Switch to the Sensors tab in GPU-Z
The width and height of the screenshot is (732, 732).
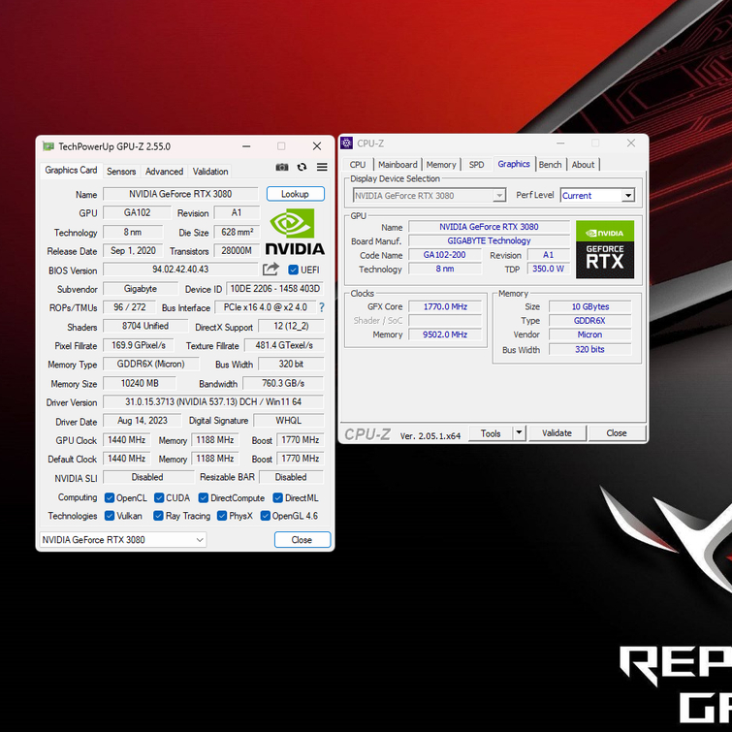[x=121, y=172]
